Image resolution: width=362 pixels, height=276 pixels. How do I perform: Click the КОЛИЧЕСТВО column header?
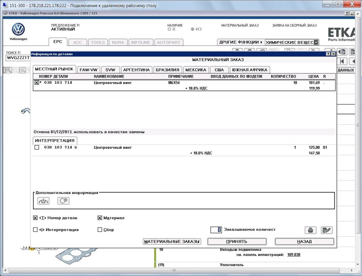283,76
